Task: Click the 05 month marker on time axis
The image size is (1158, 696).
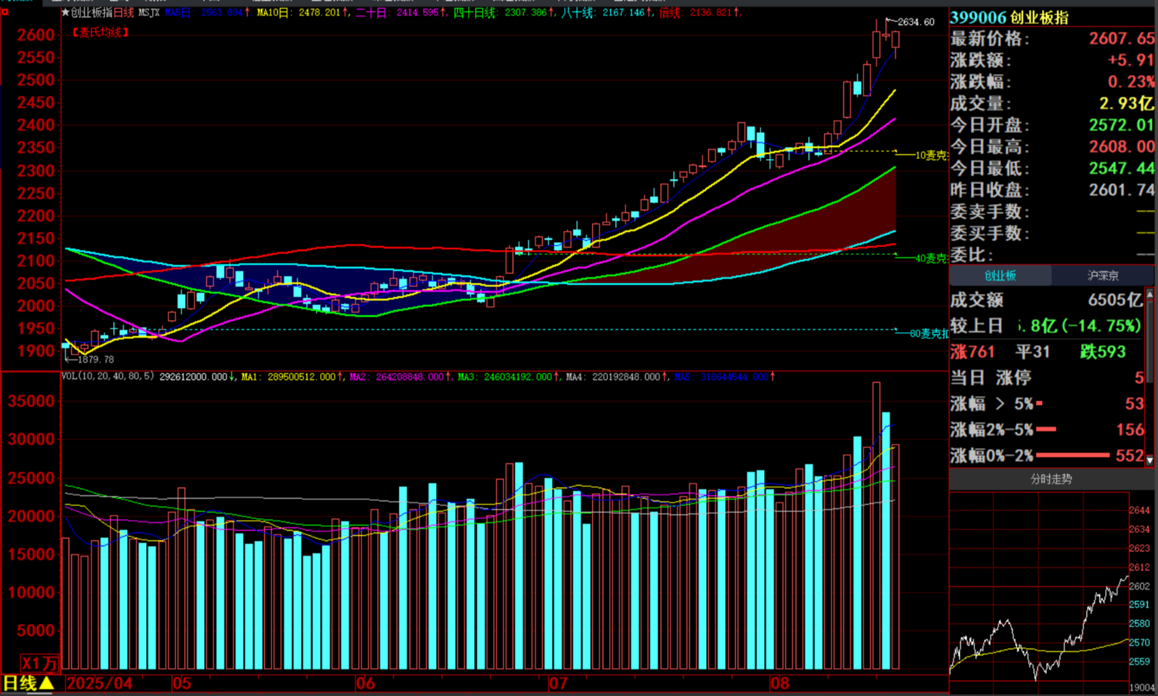Action: pos(182,684)
